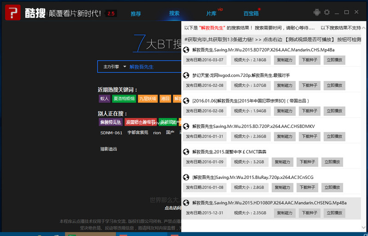Copy magnet for 3.2GB result

282,162
